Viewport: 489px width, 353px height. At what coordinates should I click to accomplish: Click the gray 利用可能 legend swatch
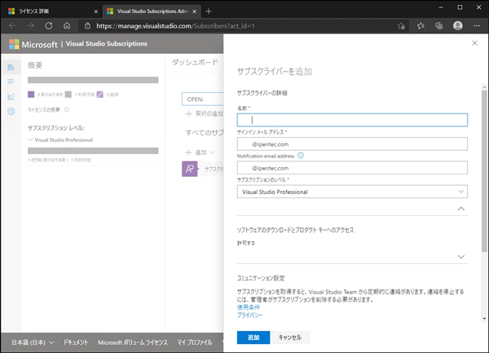(x=68, y=95)
